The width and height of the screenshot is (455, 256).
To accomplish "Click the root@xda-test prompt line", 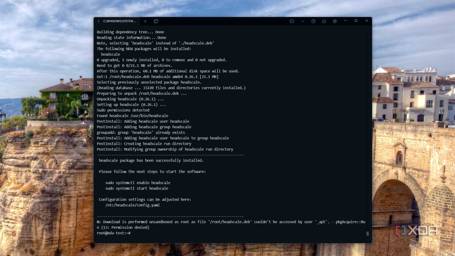I will 114,233.
